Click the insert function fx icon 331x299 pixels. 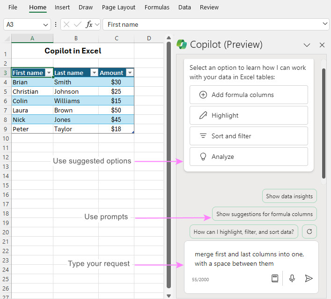(x=89, y=24)
